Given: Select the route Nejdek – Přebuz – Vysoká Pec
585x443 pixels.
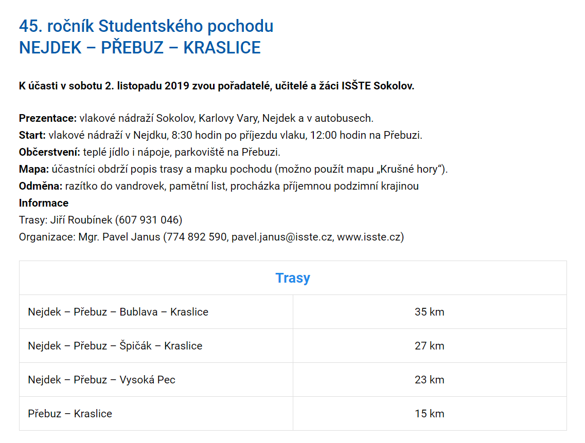Looking at the screenshot, I should [156, 380].
